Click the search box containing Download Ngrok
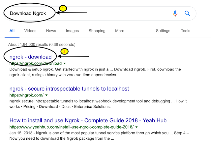 tap(99, 13)
